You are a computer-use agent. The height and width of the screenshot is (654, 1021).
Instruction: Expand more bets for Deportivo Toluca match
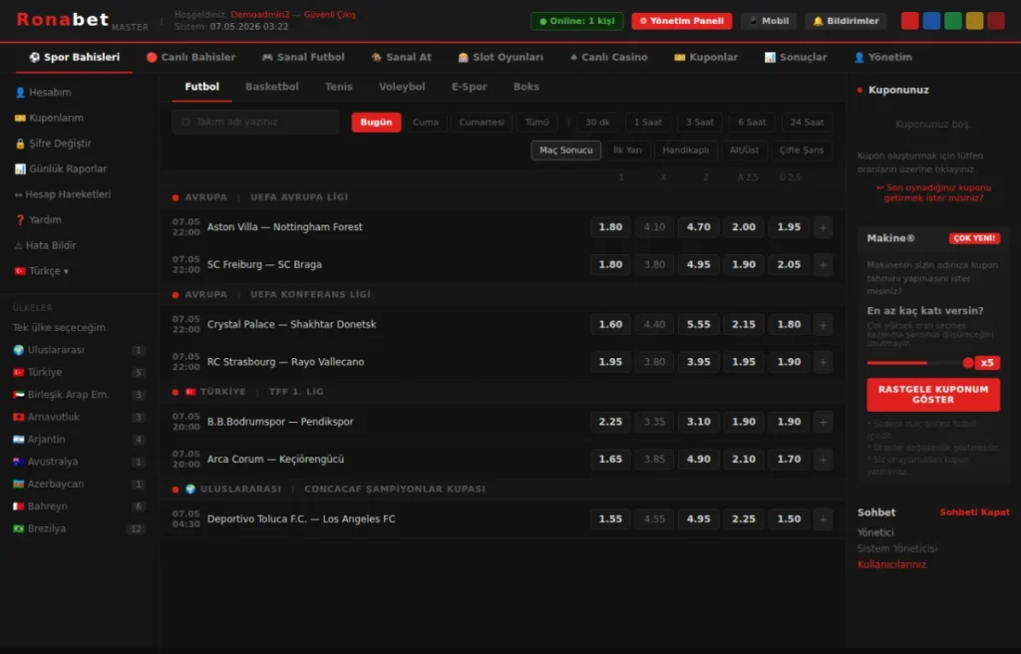pyautogui.click(x=823, y=519)
